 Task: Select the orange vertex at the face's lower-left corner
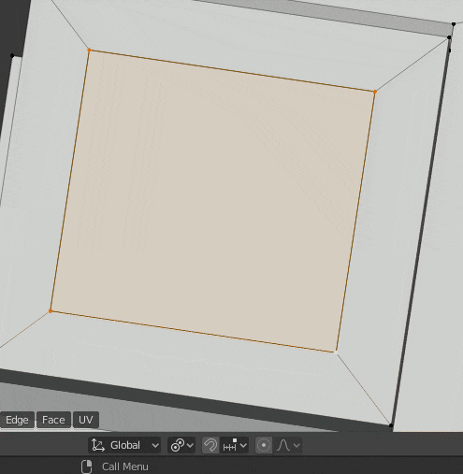[x=51, y=311]
